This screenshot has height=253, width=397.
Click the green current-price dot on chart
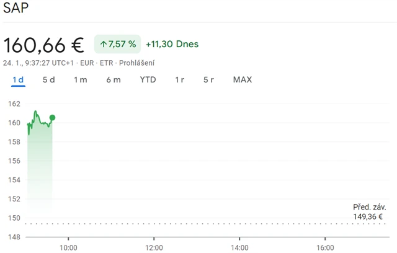click(x=52, y=118)
